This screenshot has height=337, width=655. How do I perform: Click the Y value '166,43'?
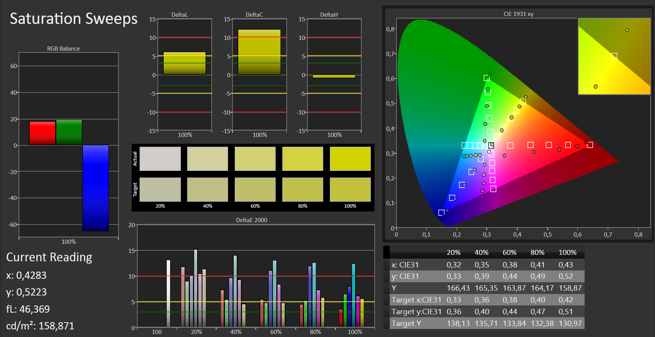(x=458, y=288)
